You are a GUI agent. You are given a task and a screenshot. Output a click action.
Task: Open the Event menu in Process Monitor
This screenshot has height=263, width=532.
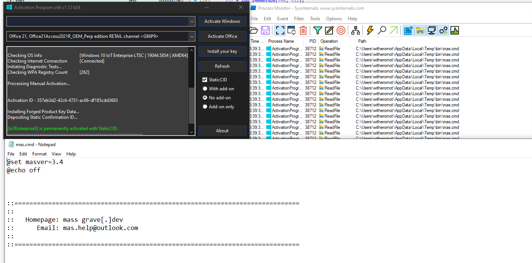click(x=283, y=19)
